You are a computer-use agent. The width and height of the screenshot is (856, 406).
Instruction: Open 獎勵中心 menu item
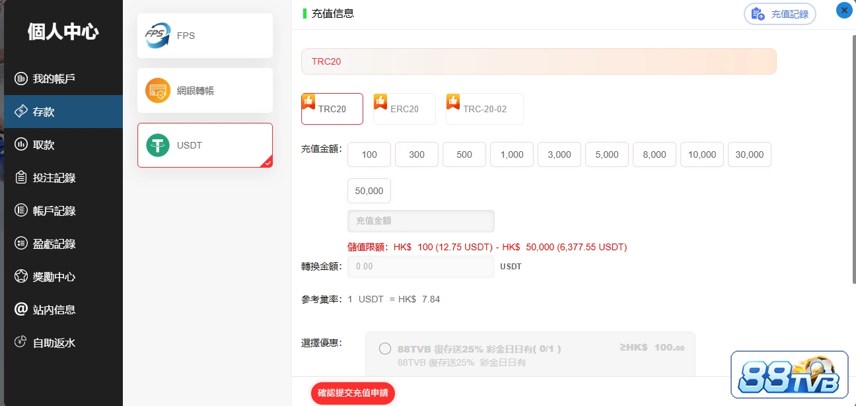click(x=63, y=277)
